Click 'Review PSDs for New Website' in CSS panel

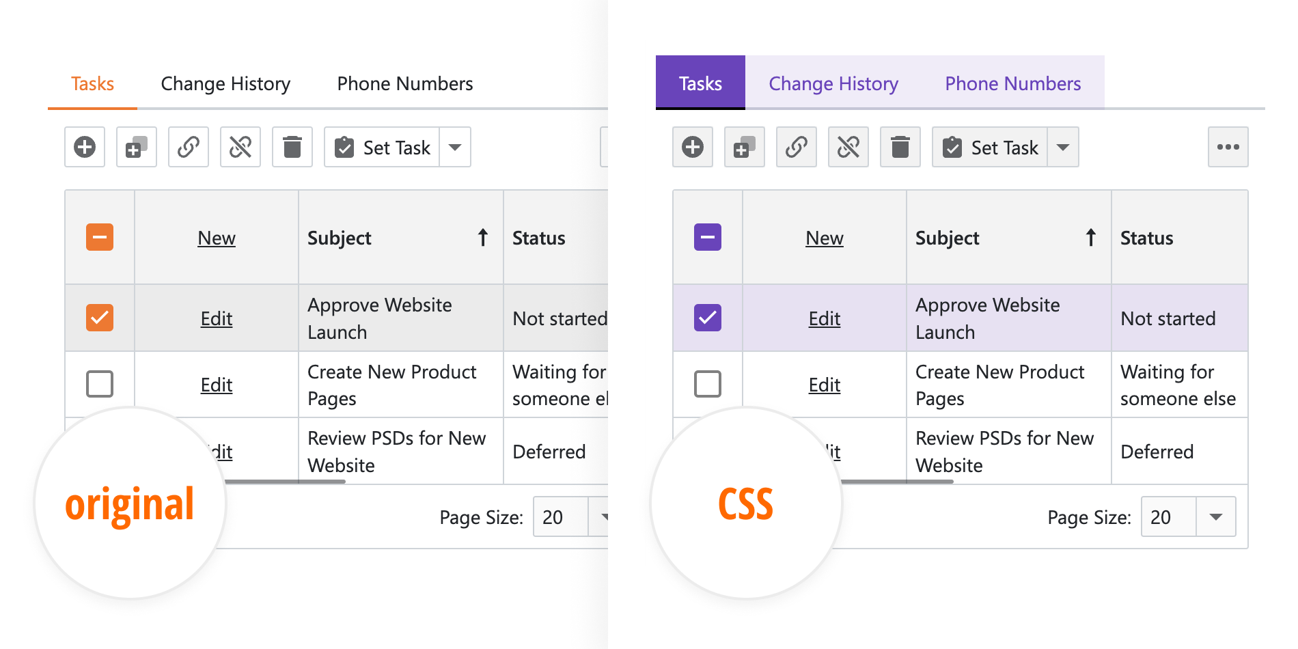pyautogui.click(x=1004, y=452)
